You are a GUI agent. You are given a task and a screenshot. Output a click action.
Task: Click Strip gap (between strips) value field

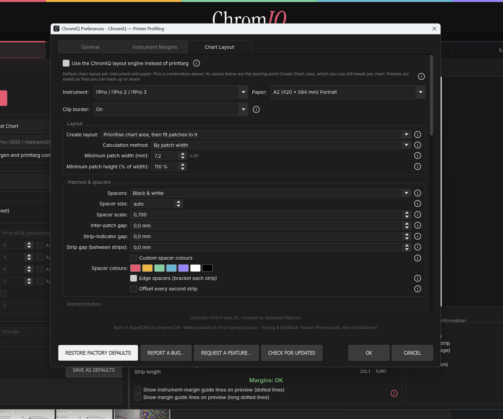tap(271, 247)
